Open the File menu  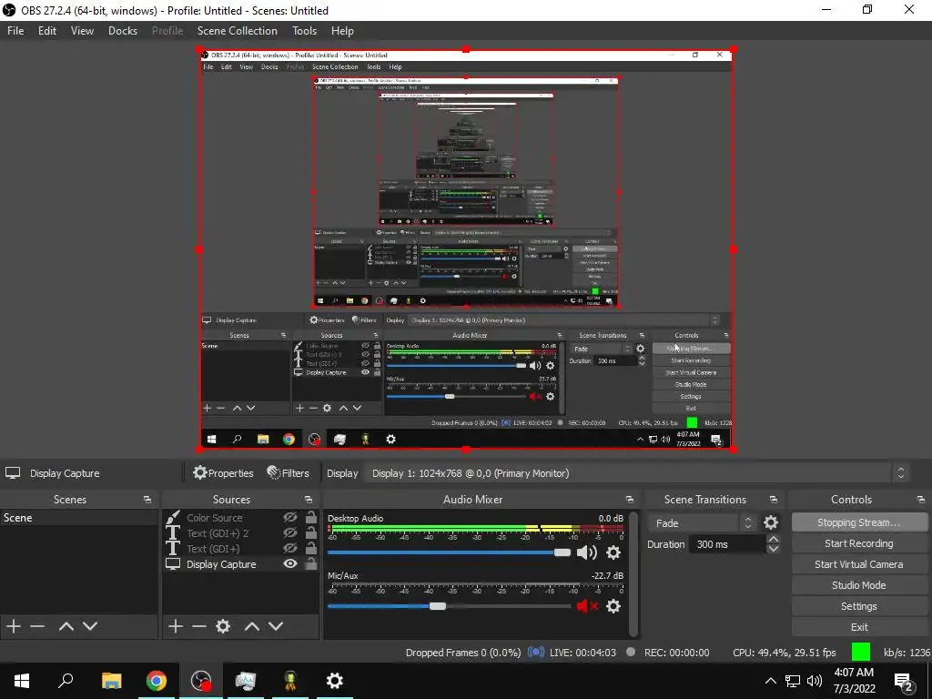coord(15,31)
